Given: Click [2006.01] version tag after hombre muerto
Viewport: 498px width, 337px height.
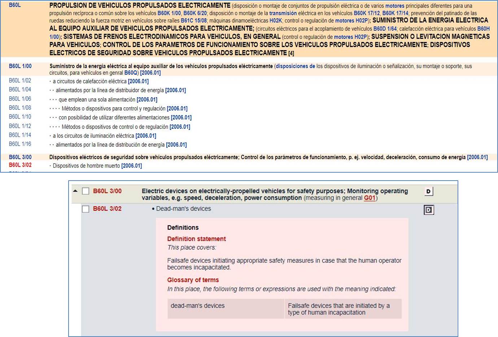Looking at the screenshot, I should pos(131,166).
